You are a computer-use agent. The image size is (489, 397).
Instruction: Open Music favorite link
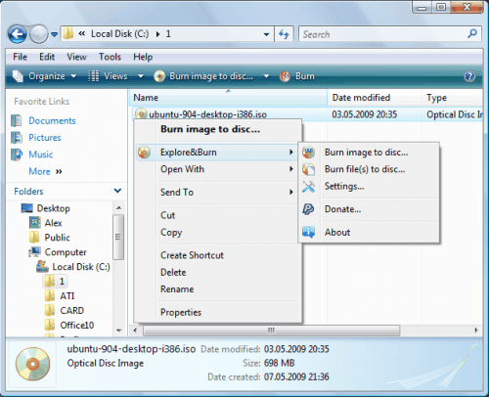pyautogui.click(x=41, y=154)
